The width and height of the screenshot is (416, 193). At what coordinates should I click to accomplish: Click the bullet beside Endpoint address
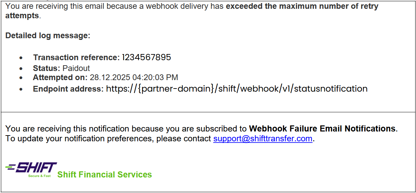[x=21, y=90]
